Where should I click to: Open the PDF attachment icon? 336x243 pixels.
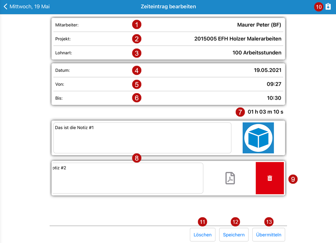coord(230,178)
